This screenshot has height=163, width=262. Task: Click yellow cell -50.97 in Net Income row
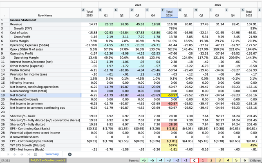pos(169,95)
